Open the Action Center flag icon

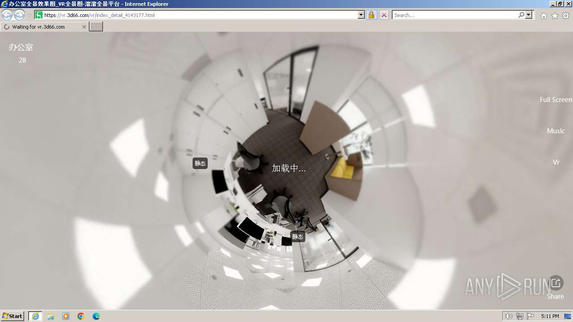[x=530, y=316]
